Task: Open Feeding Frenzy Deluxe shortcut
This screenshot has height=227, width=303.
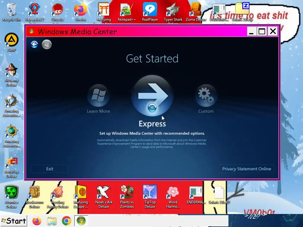Action: tap(58, 197)
